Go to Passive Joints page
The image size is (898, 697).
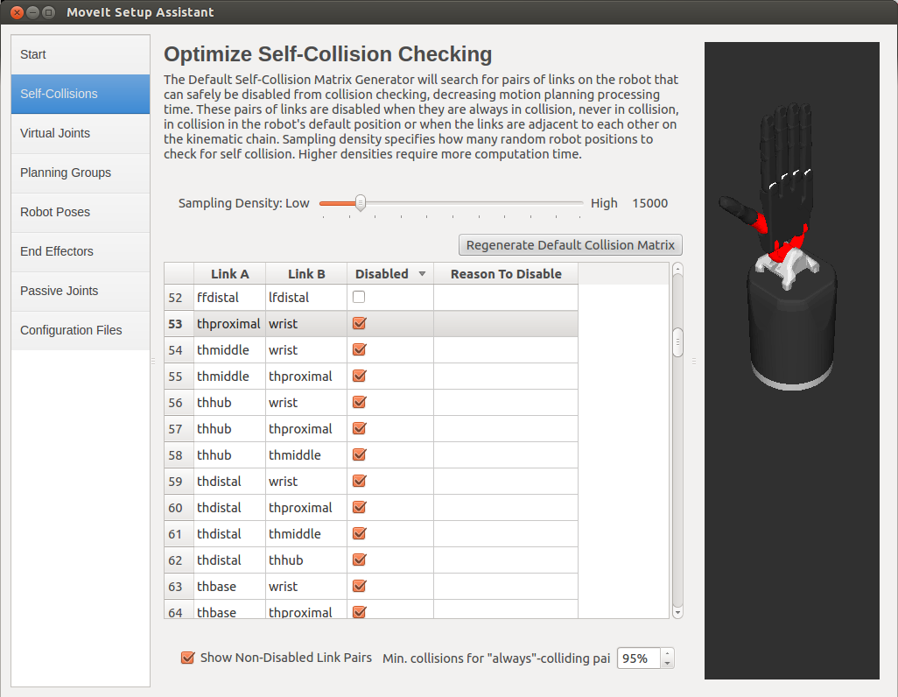[x=81, y=292]
